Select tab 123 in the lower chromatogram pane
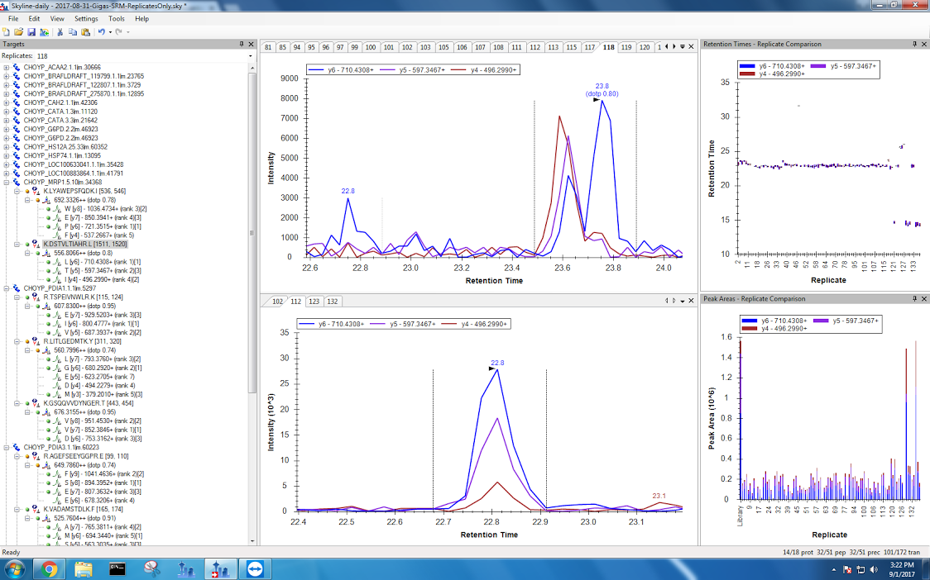The height and width of the screenshot is (580, 930). tap(314, 302)
